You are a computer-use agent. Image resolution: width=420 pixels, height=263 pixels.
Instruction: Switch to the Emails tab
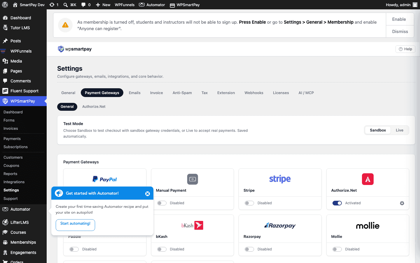click(135, 93)
